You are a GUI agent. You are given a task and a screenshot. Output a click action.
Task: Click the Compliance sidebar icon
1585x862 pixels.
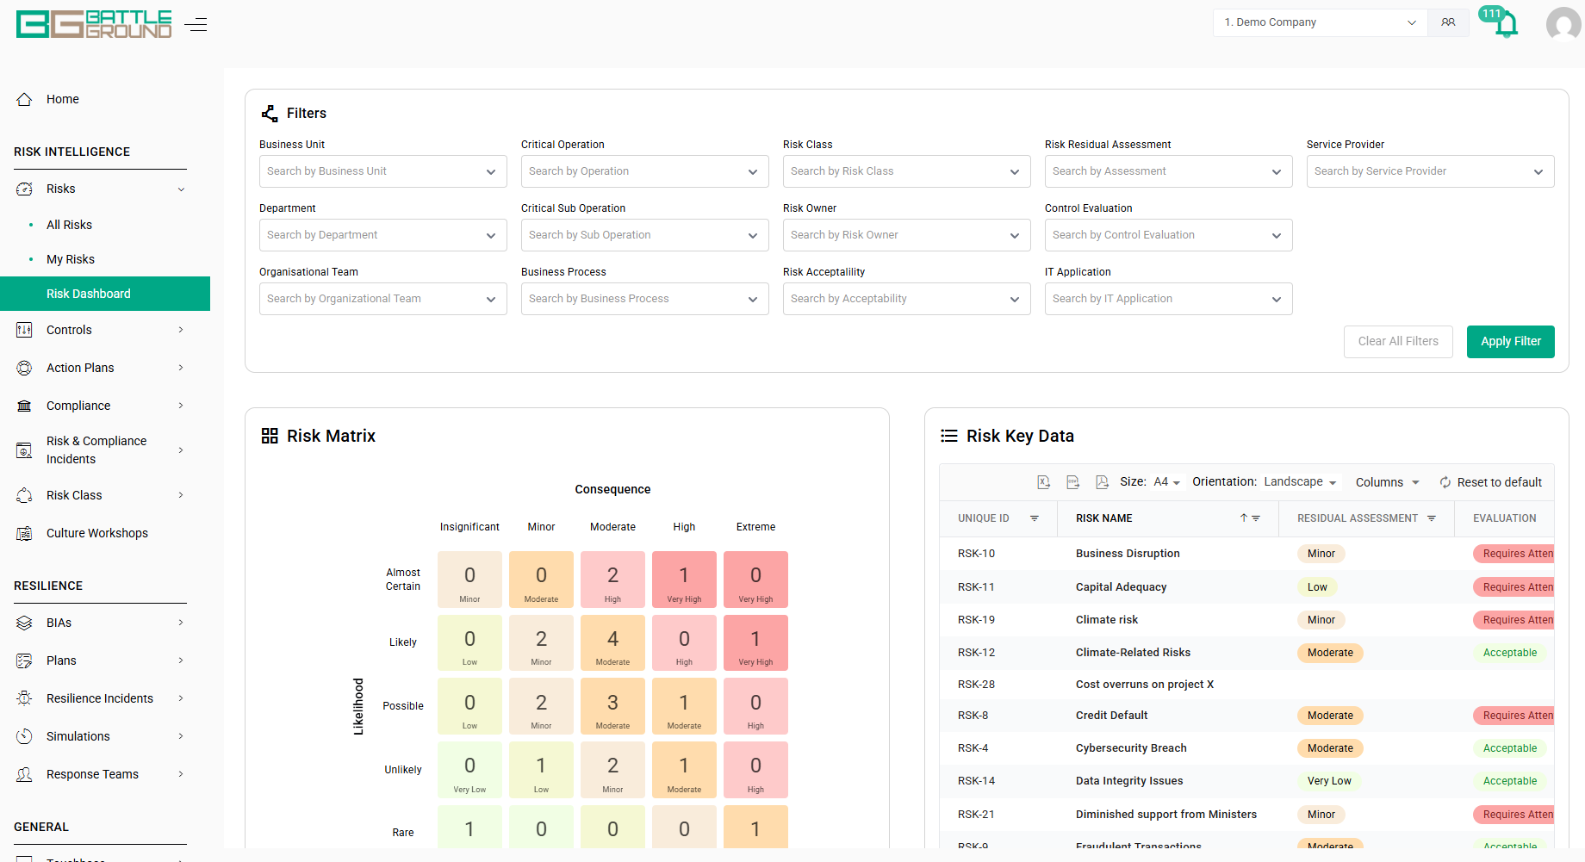24,406
